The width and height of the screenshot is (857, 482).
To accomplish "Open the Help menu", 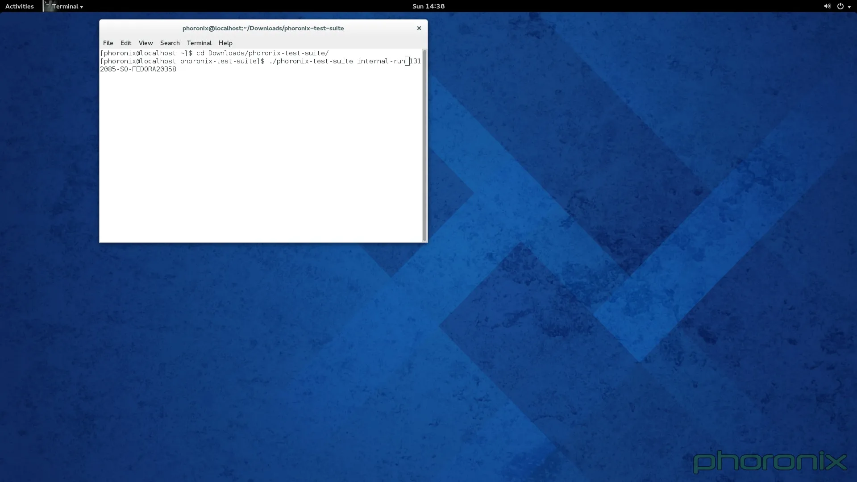I will coord(225,43).
